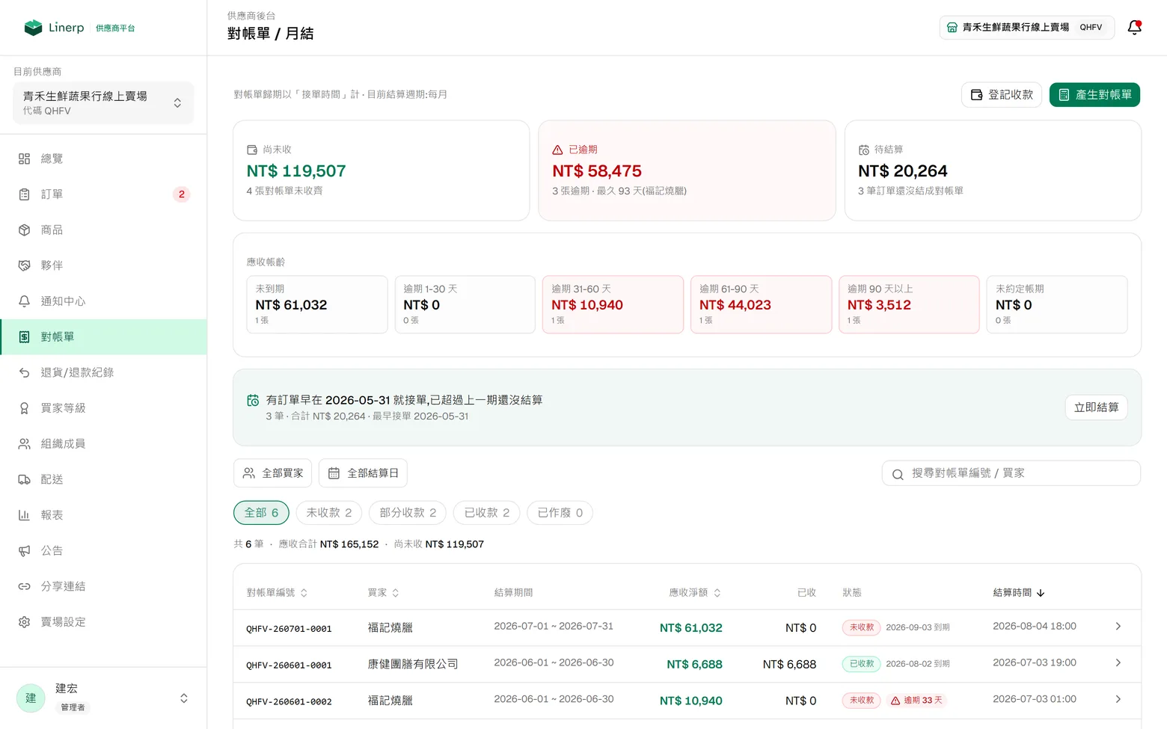Click the 夥伴 handshake icon
The width and height of the screenshot is (1167, 729).
pos(24,265)
